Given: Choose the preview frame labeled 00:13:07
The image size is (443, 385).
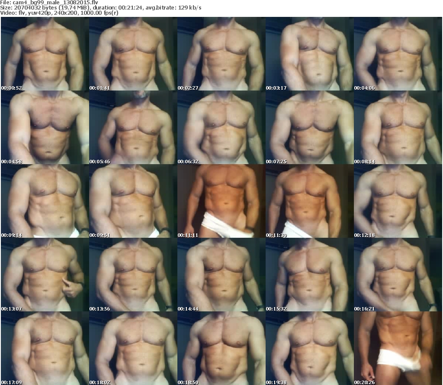Looking at the screenshot, I should click(x=45, y=275).
